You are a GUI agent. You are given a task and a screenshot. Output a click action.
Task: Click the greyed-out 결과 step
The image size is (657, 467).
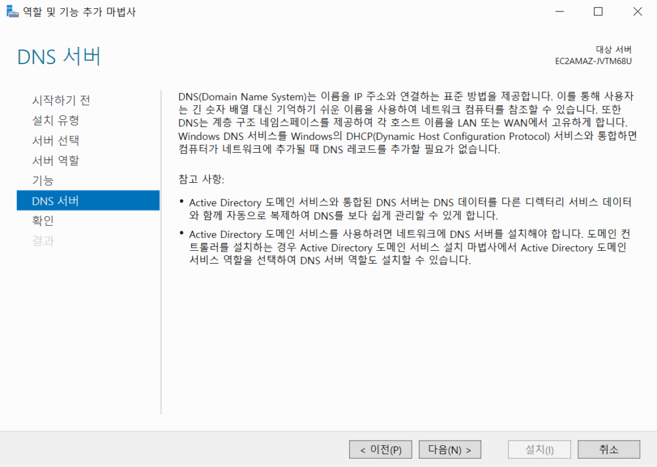pyautogui.click(x=43, y=241)
